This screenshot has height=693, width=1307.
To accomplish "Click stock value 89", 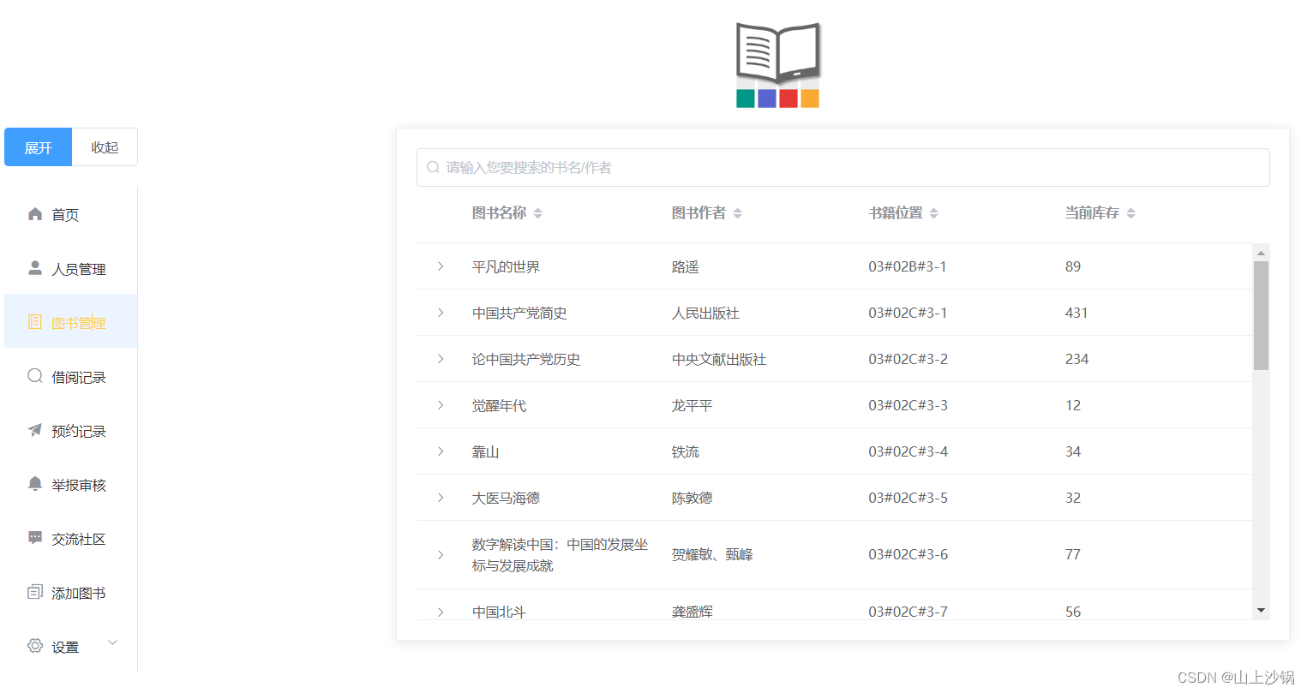I will 1073,266.
